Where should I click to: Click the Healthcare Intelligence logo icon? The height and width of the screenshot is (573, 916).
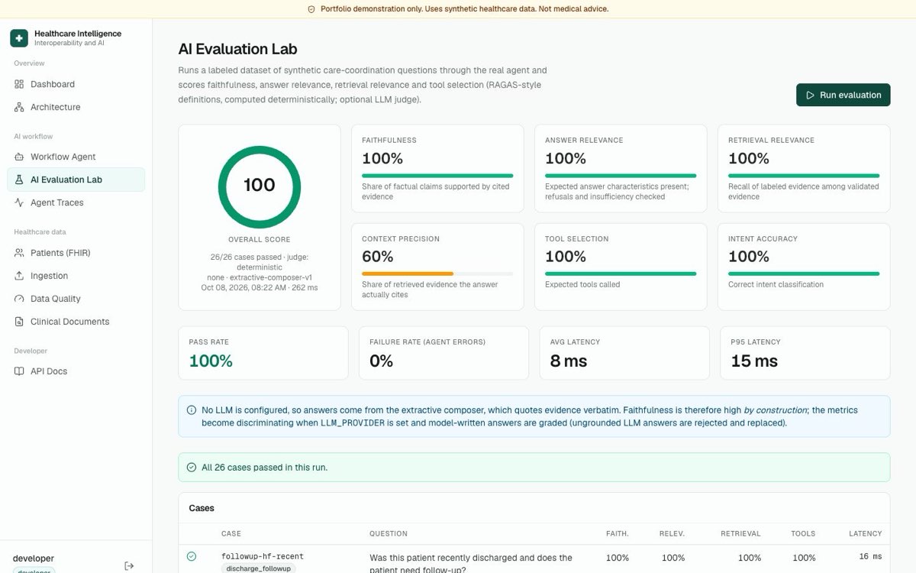tap(19, 38)
